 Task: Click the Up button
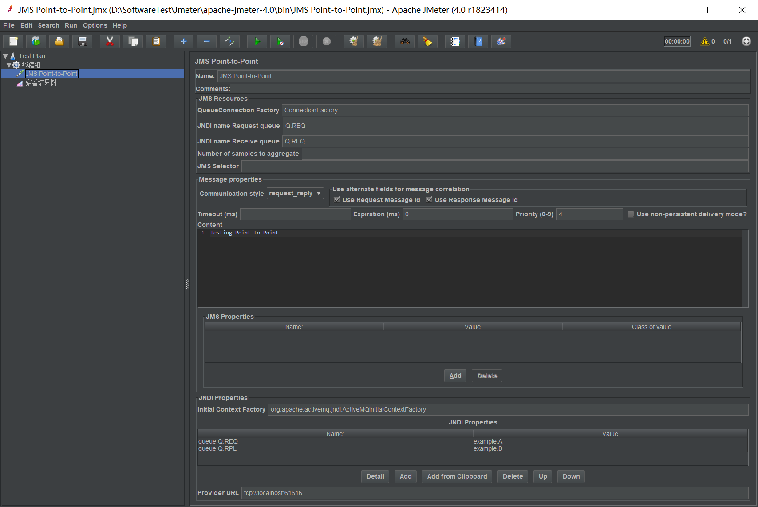[x=543, y=476]
